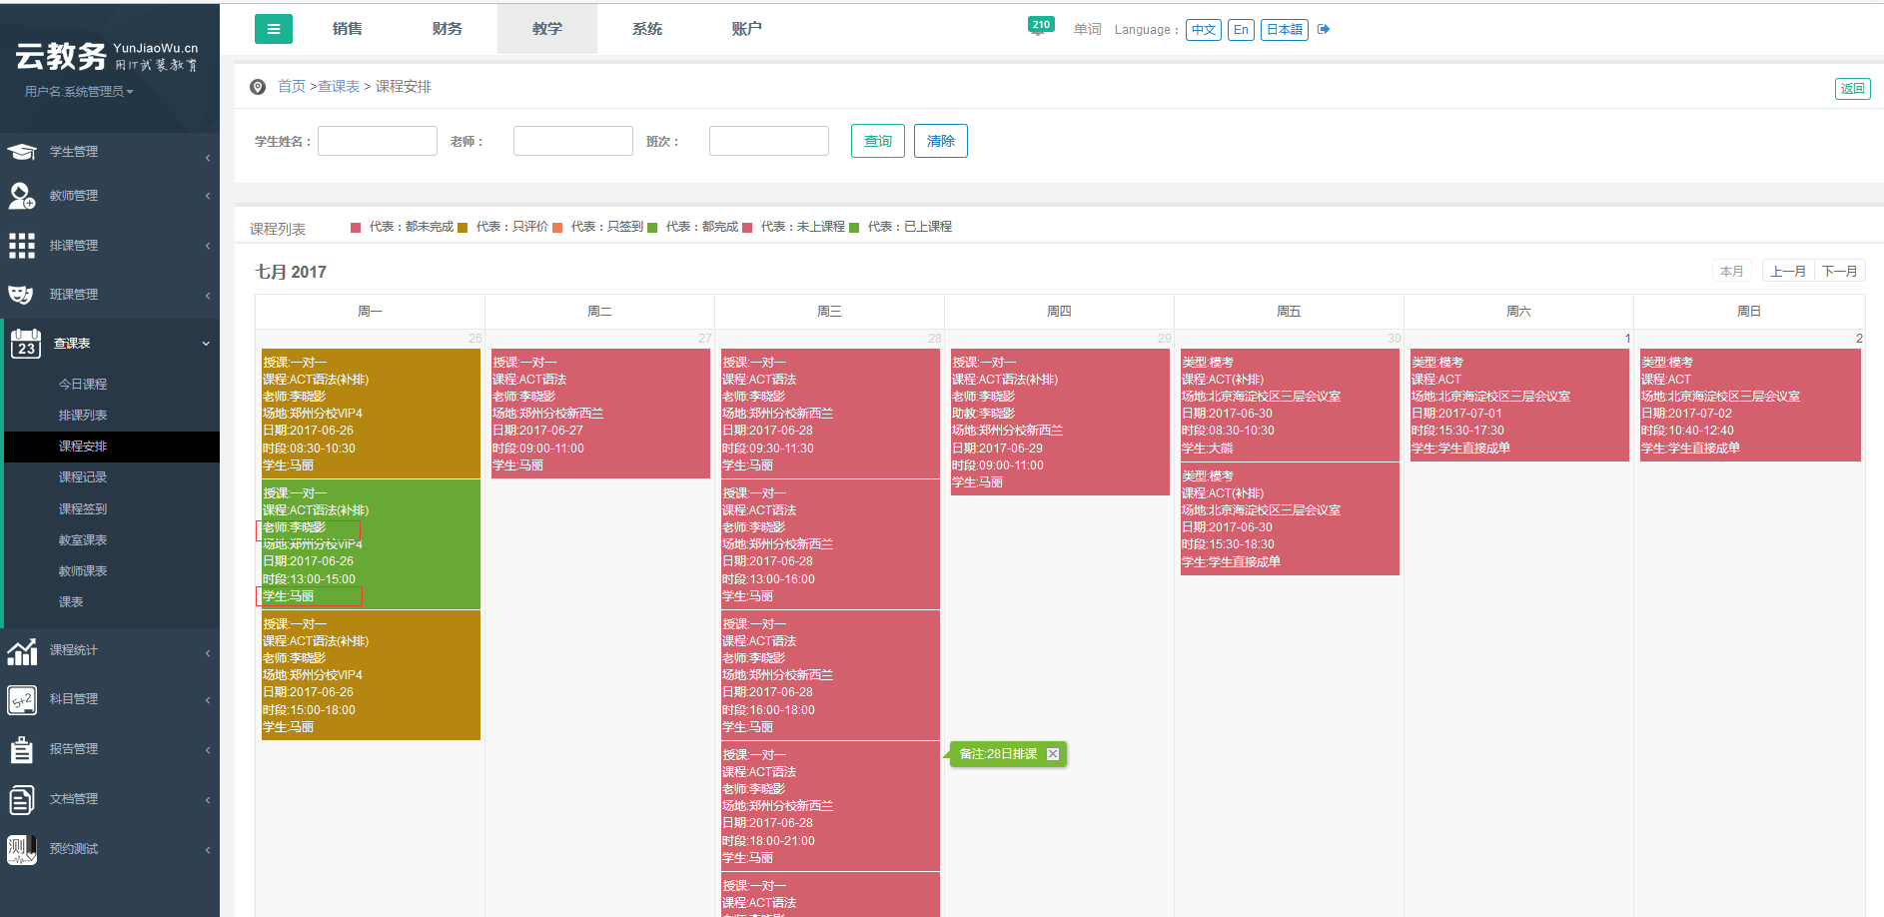The height and width of the screenshot is (917, 1884).
Task: Click the 教师管理 add-person icon
Action: (22, 196)
